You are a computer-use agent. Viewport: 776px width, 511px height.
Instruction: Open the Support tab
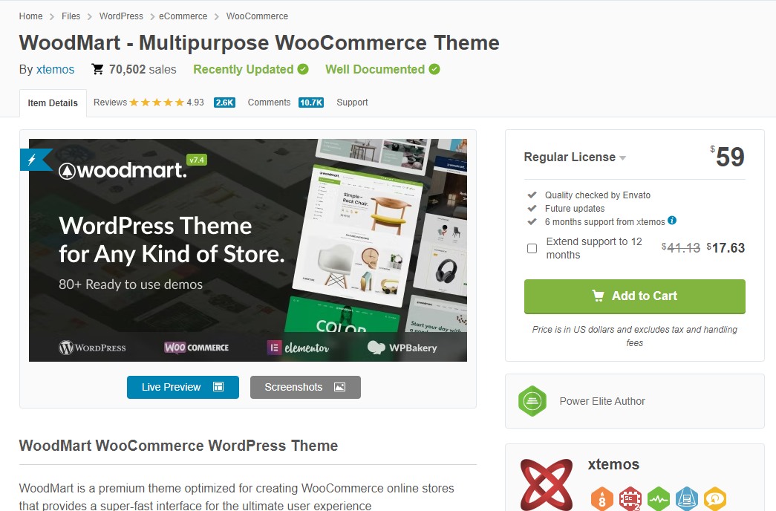(352, 102)
